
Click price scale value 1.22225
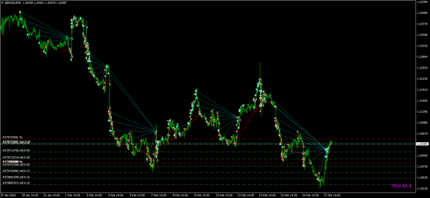coord(422,79)
